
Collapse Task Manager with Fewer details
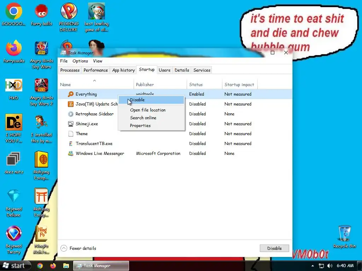pos(78,248)
